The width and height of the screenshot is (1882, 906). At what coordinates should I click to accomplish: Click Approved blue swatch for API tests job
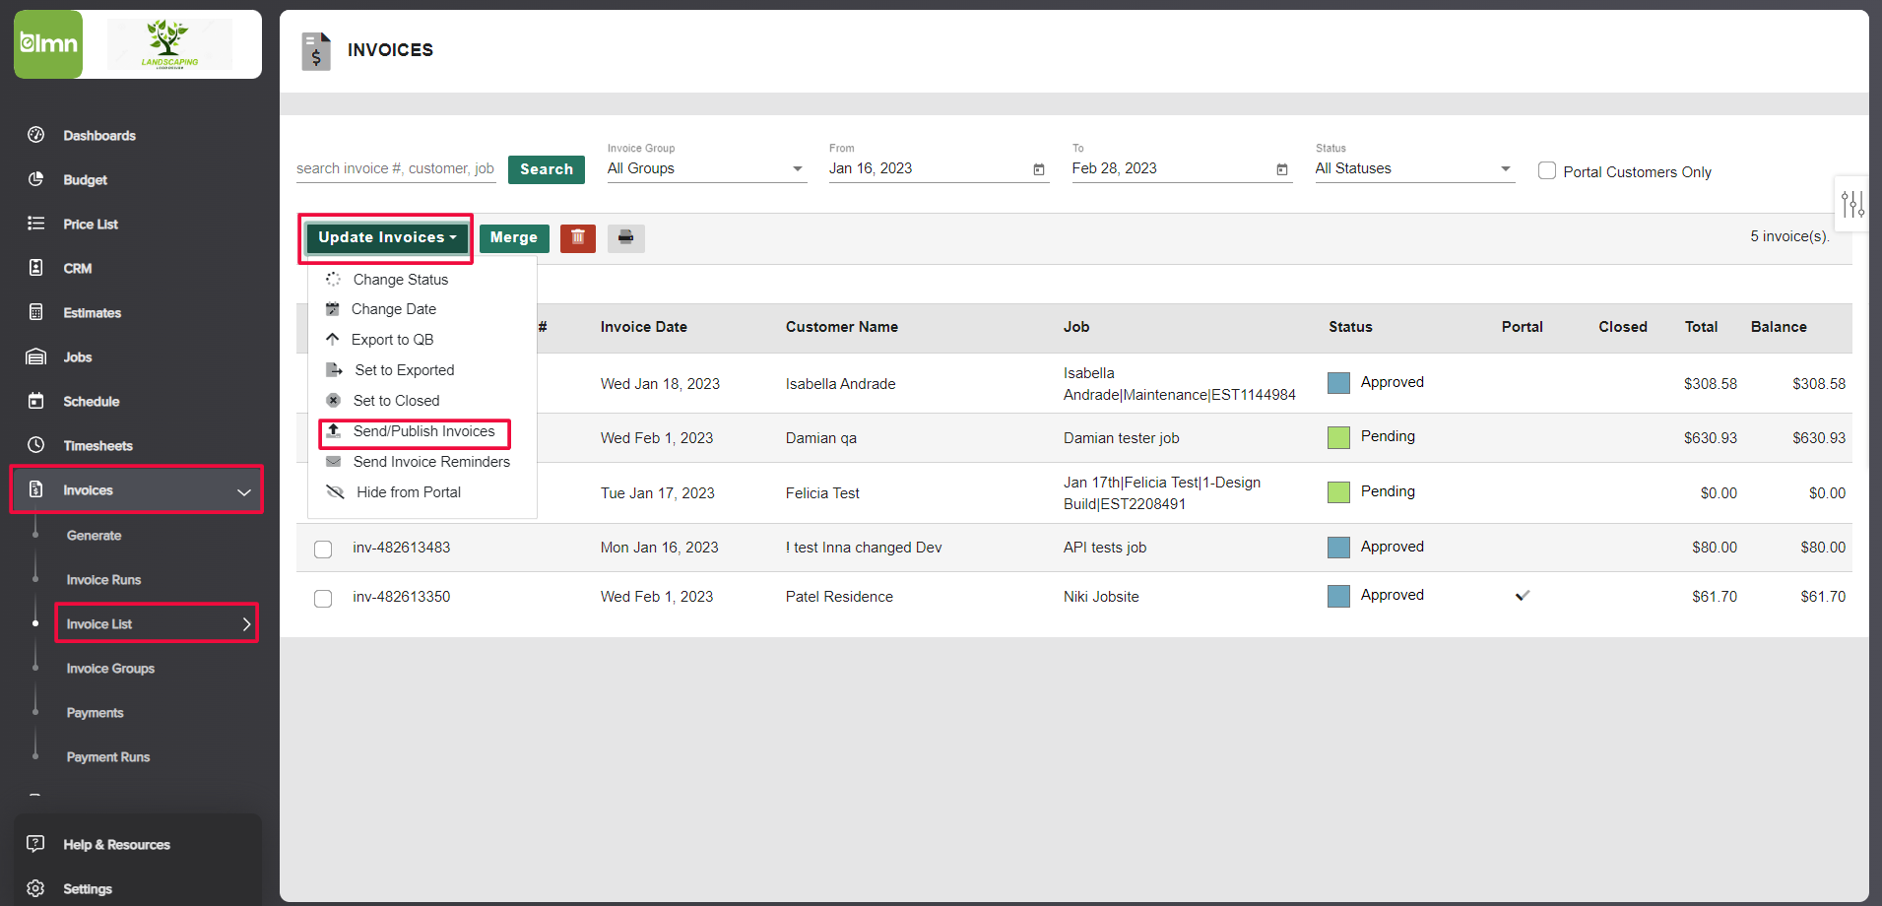[1338, 548]
